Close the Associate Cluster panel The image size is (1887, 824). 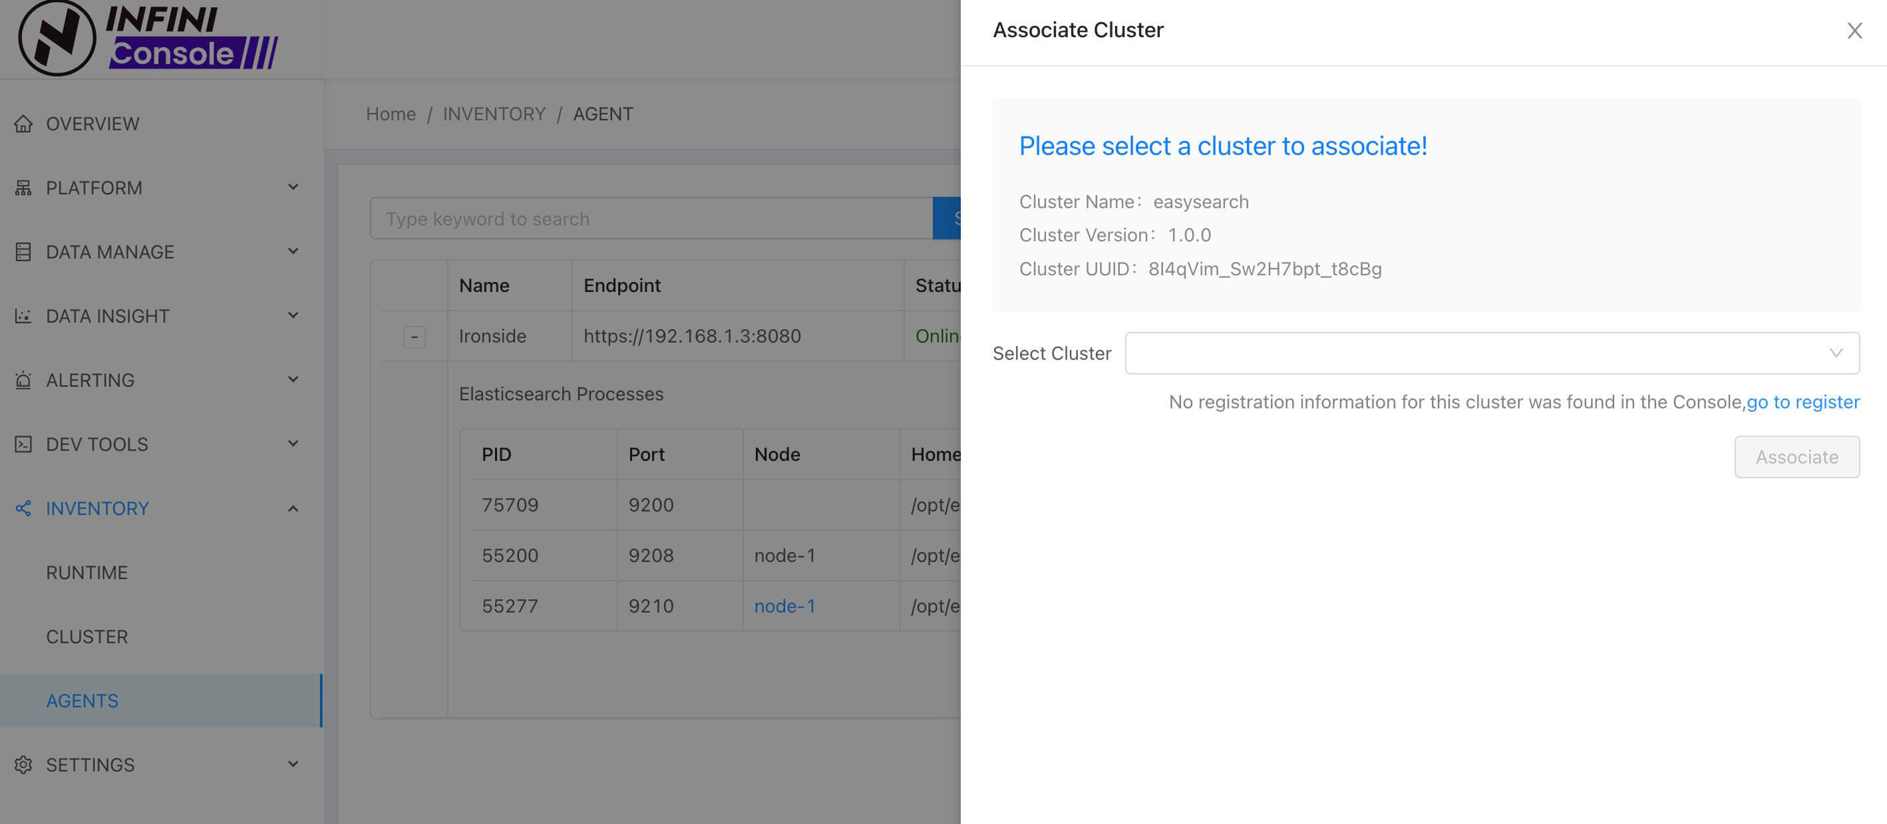pos(1854,31)
